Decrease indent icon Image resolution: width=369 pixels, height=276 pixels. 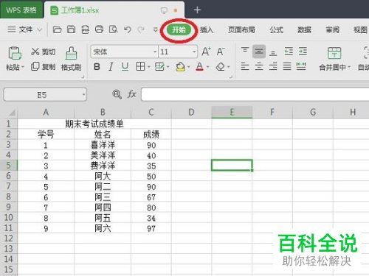point(289,52)
